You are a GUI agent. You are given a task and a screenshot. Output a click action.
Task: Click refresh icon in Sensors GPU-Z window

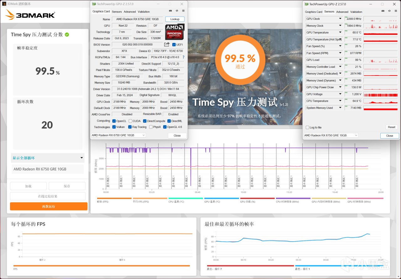[389, 11]
